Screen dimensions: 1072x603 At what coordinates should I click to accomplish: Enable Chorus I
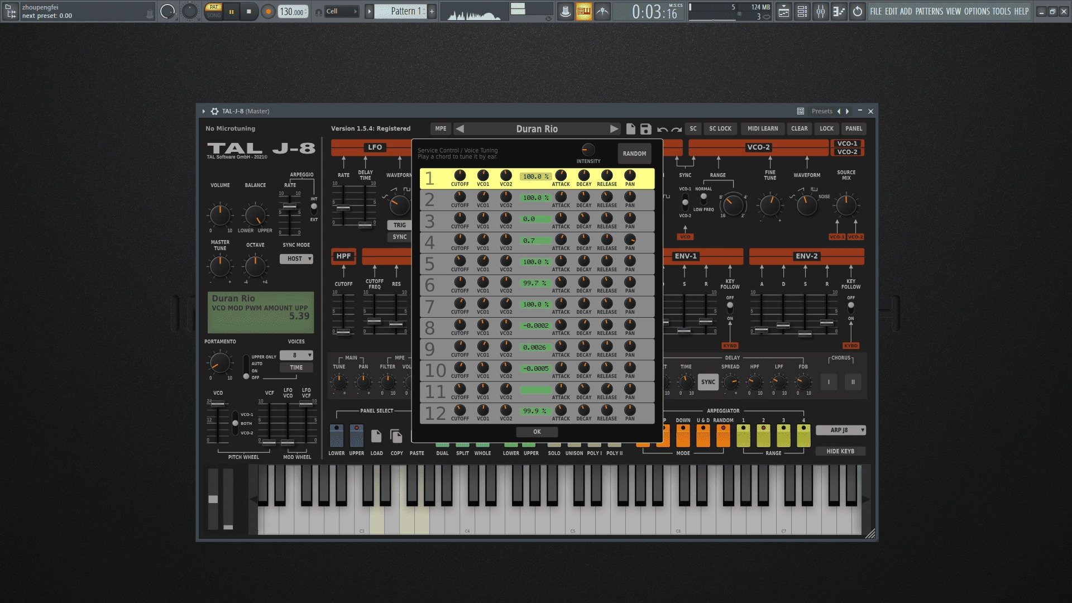click(x=829, y=382)
